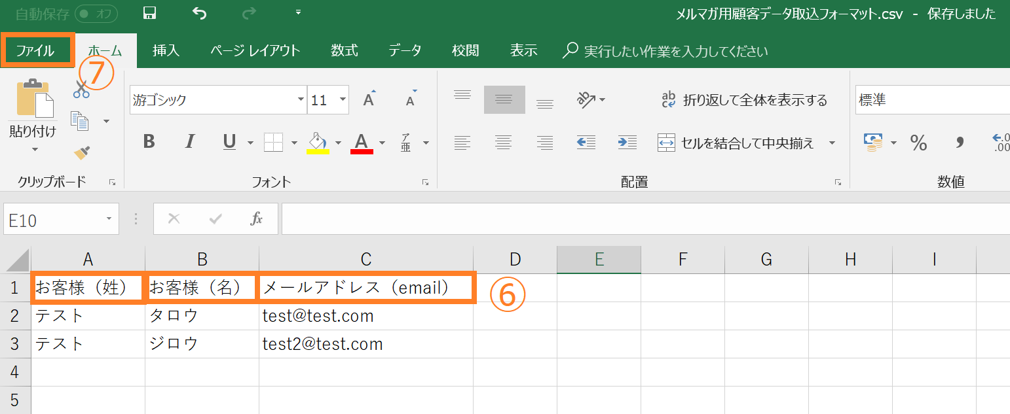Open the ファイル tab
Screen dimensions: 1010x414
click(x=37, y=51)
